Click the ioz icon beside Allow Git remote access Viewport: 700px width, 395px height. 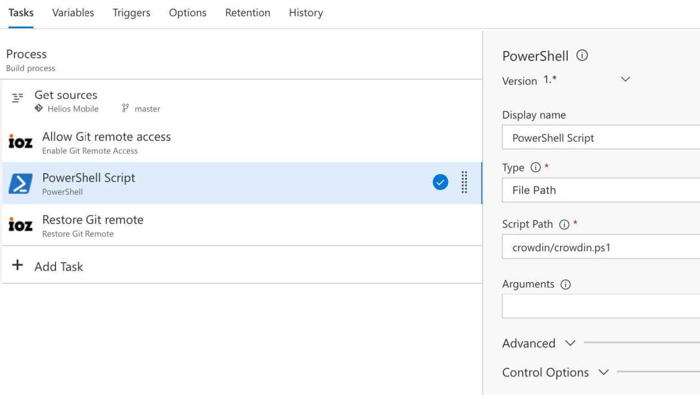coord(21,142)
